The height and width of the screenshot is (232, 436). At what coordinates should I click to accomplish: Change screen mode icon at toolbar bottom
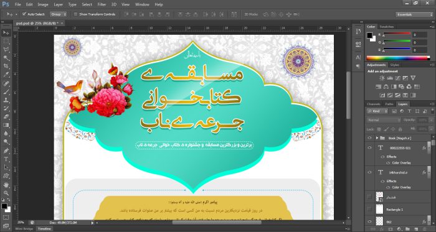click(6, 226)
